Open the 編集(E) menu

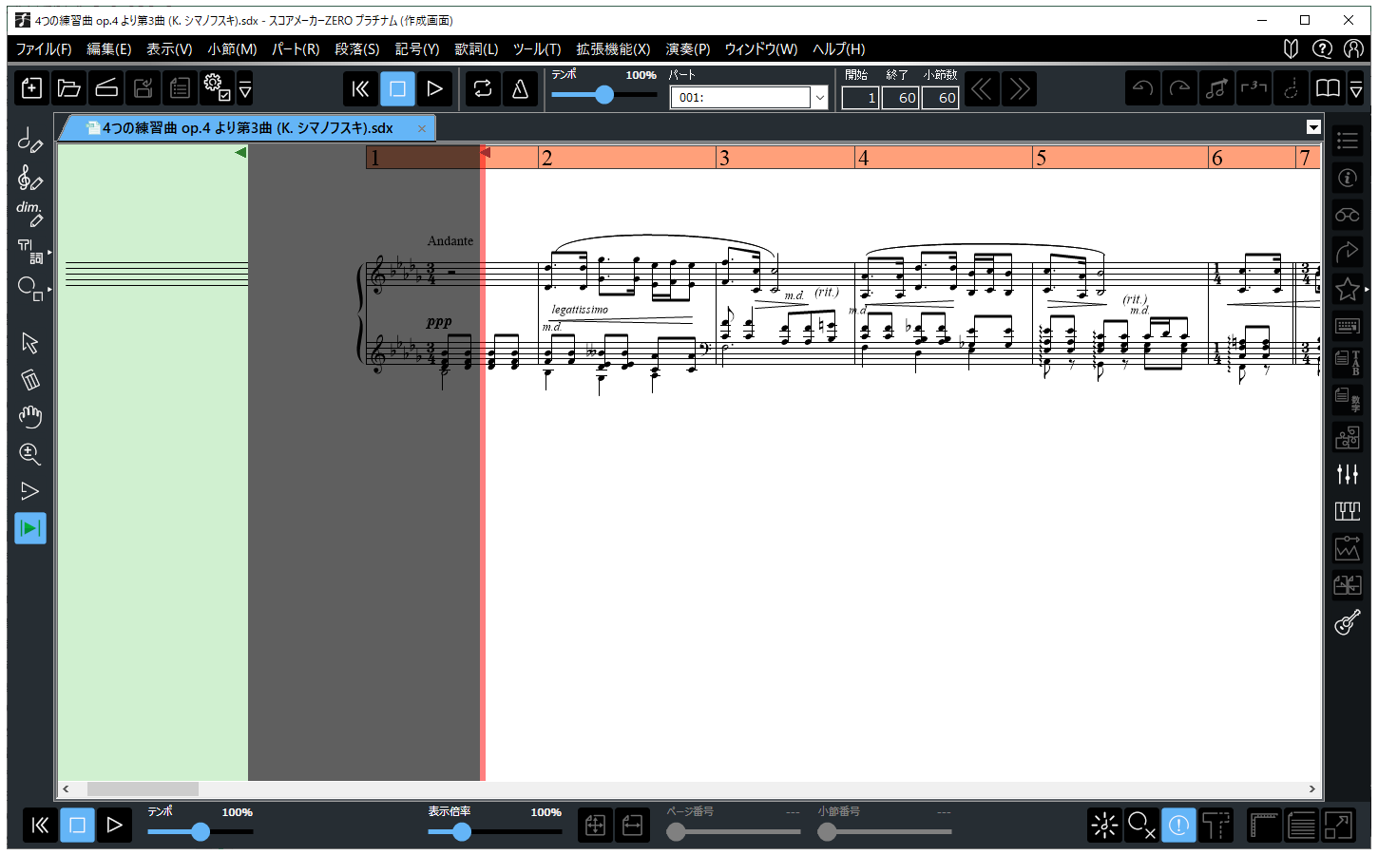[109, 49]
